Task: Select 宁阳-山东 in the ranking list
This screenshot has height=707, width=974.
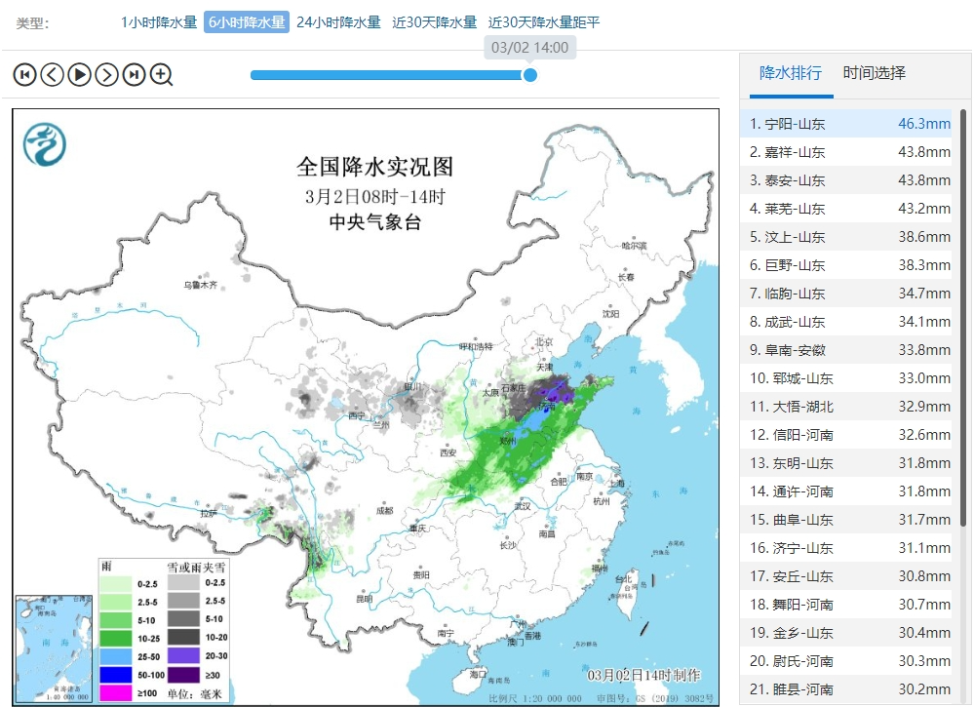Action: pyautogui.click(x=850, y=124)
